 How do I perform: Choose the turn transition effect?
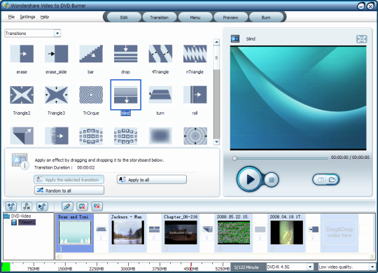160,94
